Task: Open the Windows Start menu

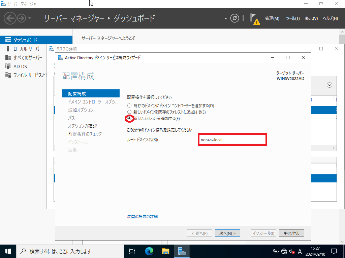Action: pos(8,251)
